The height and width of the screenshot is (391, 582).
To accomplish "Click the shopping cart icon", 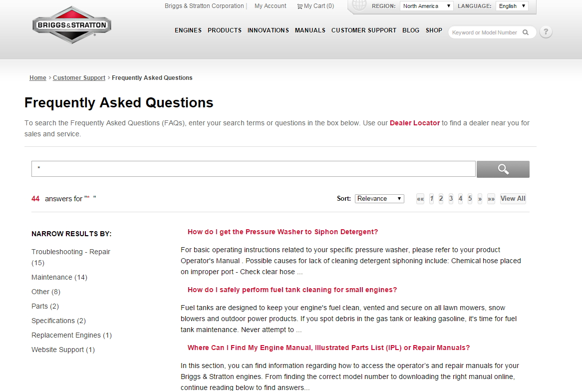I will click(300, 6).
